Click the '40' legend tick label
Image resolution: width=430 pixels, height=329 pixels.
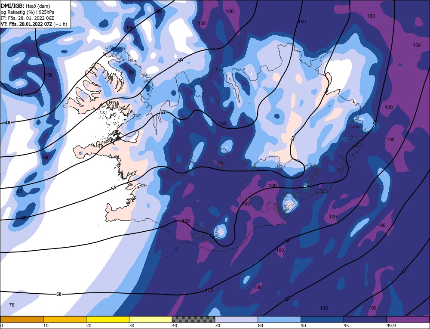point(175,326)
